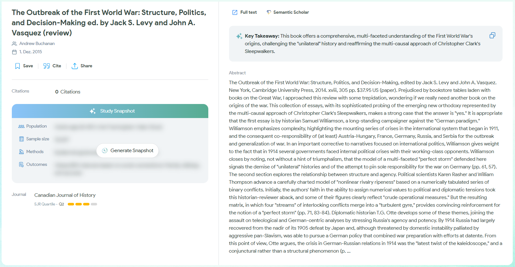
Task: Click the Full text external link icon
Action: pos(235,12)
